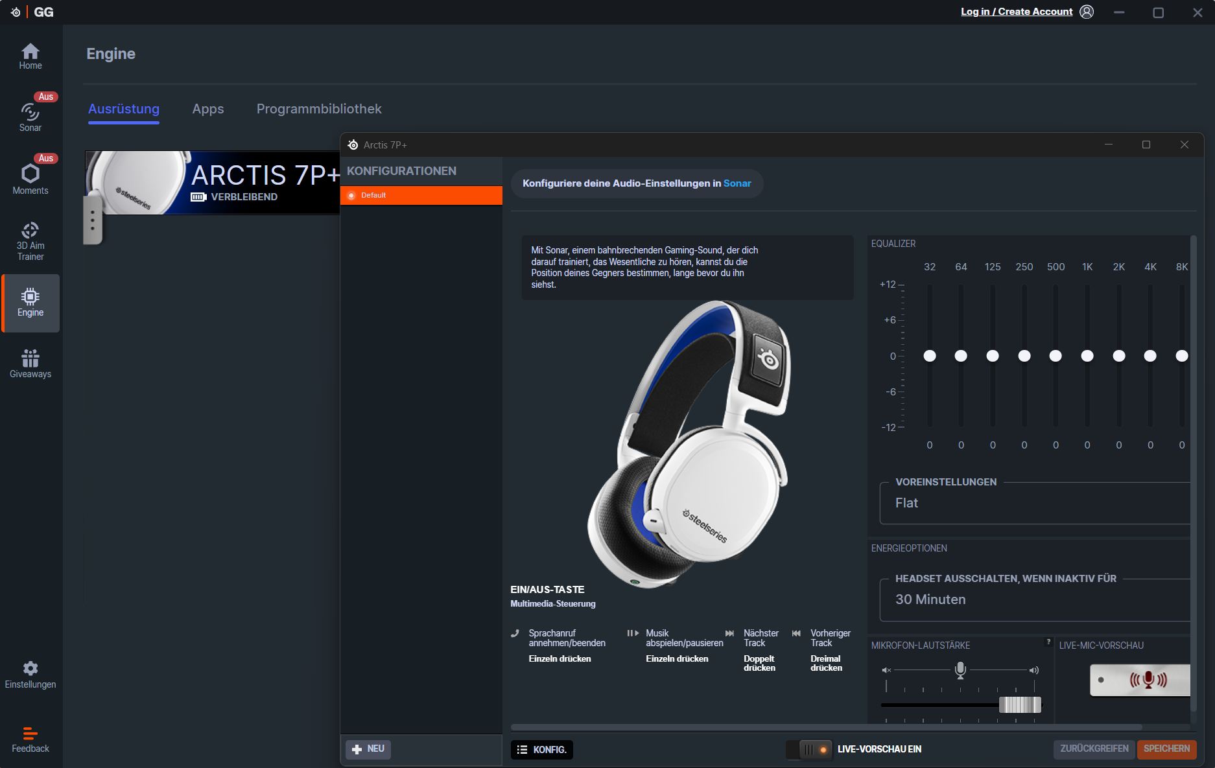Click the Arctis 7P+ headset image
The width and height of the screenshot is (1215, 768).
tap(689, 443)
